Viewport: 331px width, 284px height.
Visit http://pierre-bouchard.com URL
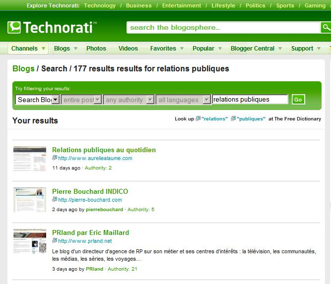pos(90,200)
